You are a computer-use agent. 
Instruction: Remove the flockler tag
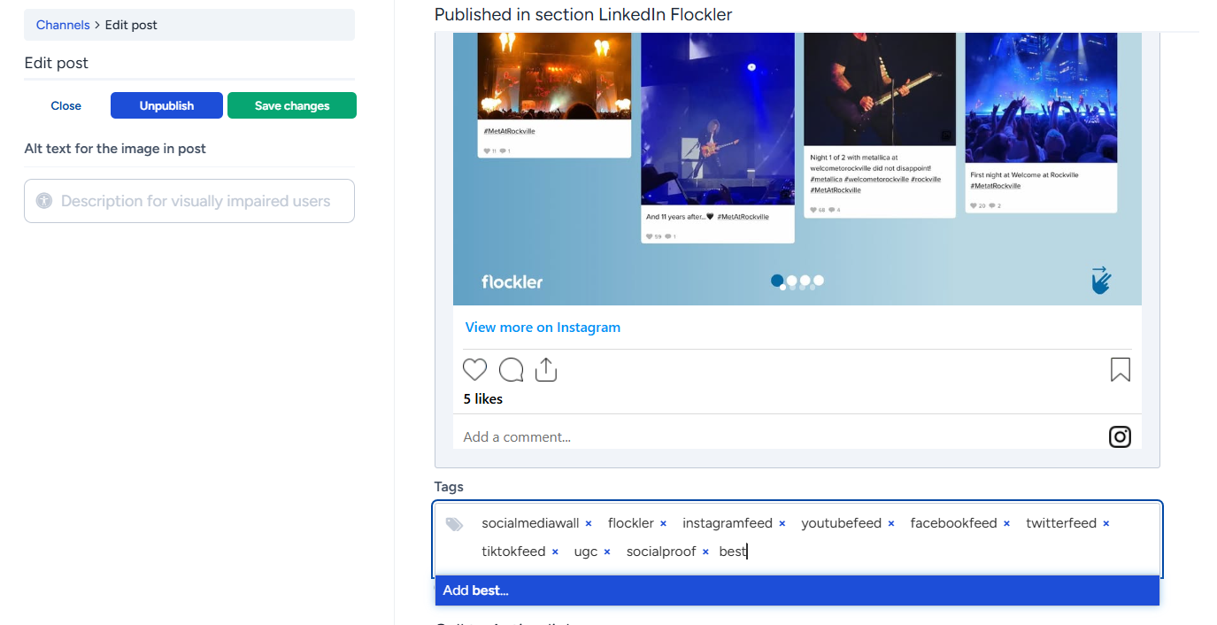(x=663, y=524)
